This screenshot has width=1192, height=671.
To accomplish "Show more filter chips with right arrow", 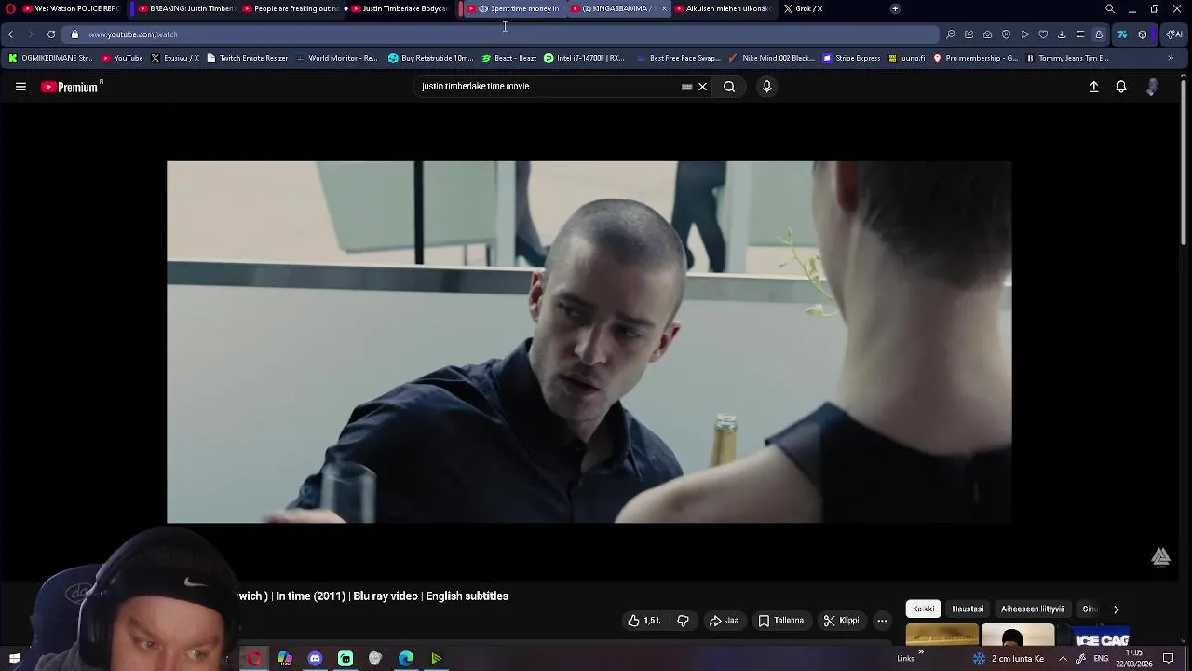I will click(x=1116, y=609).
